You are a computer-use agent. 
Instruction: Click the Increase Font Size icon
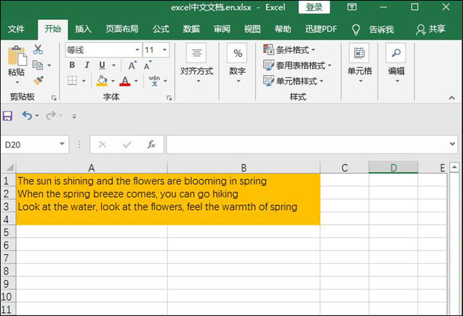tap(132, 65)
